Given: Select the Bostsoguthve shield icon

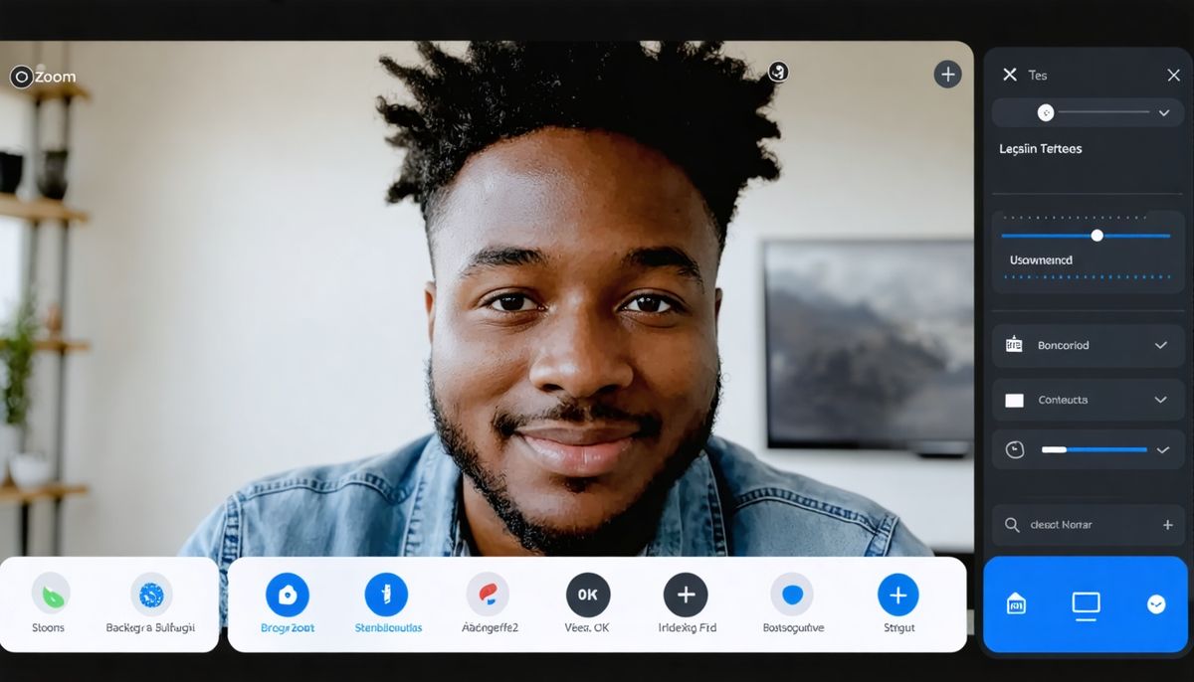Looking at the screenshot, I should click(792, 595).
